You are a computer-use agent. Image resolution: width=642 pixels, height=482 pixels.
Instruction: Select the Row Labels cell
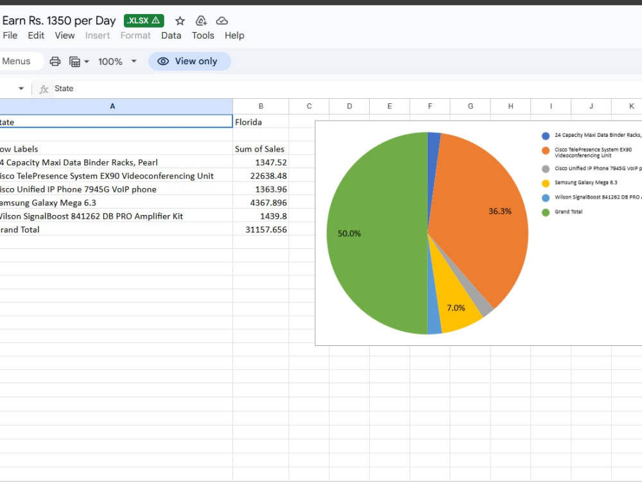(116, 149)
